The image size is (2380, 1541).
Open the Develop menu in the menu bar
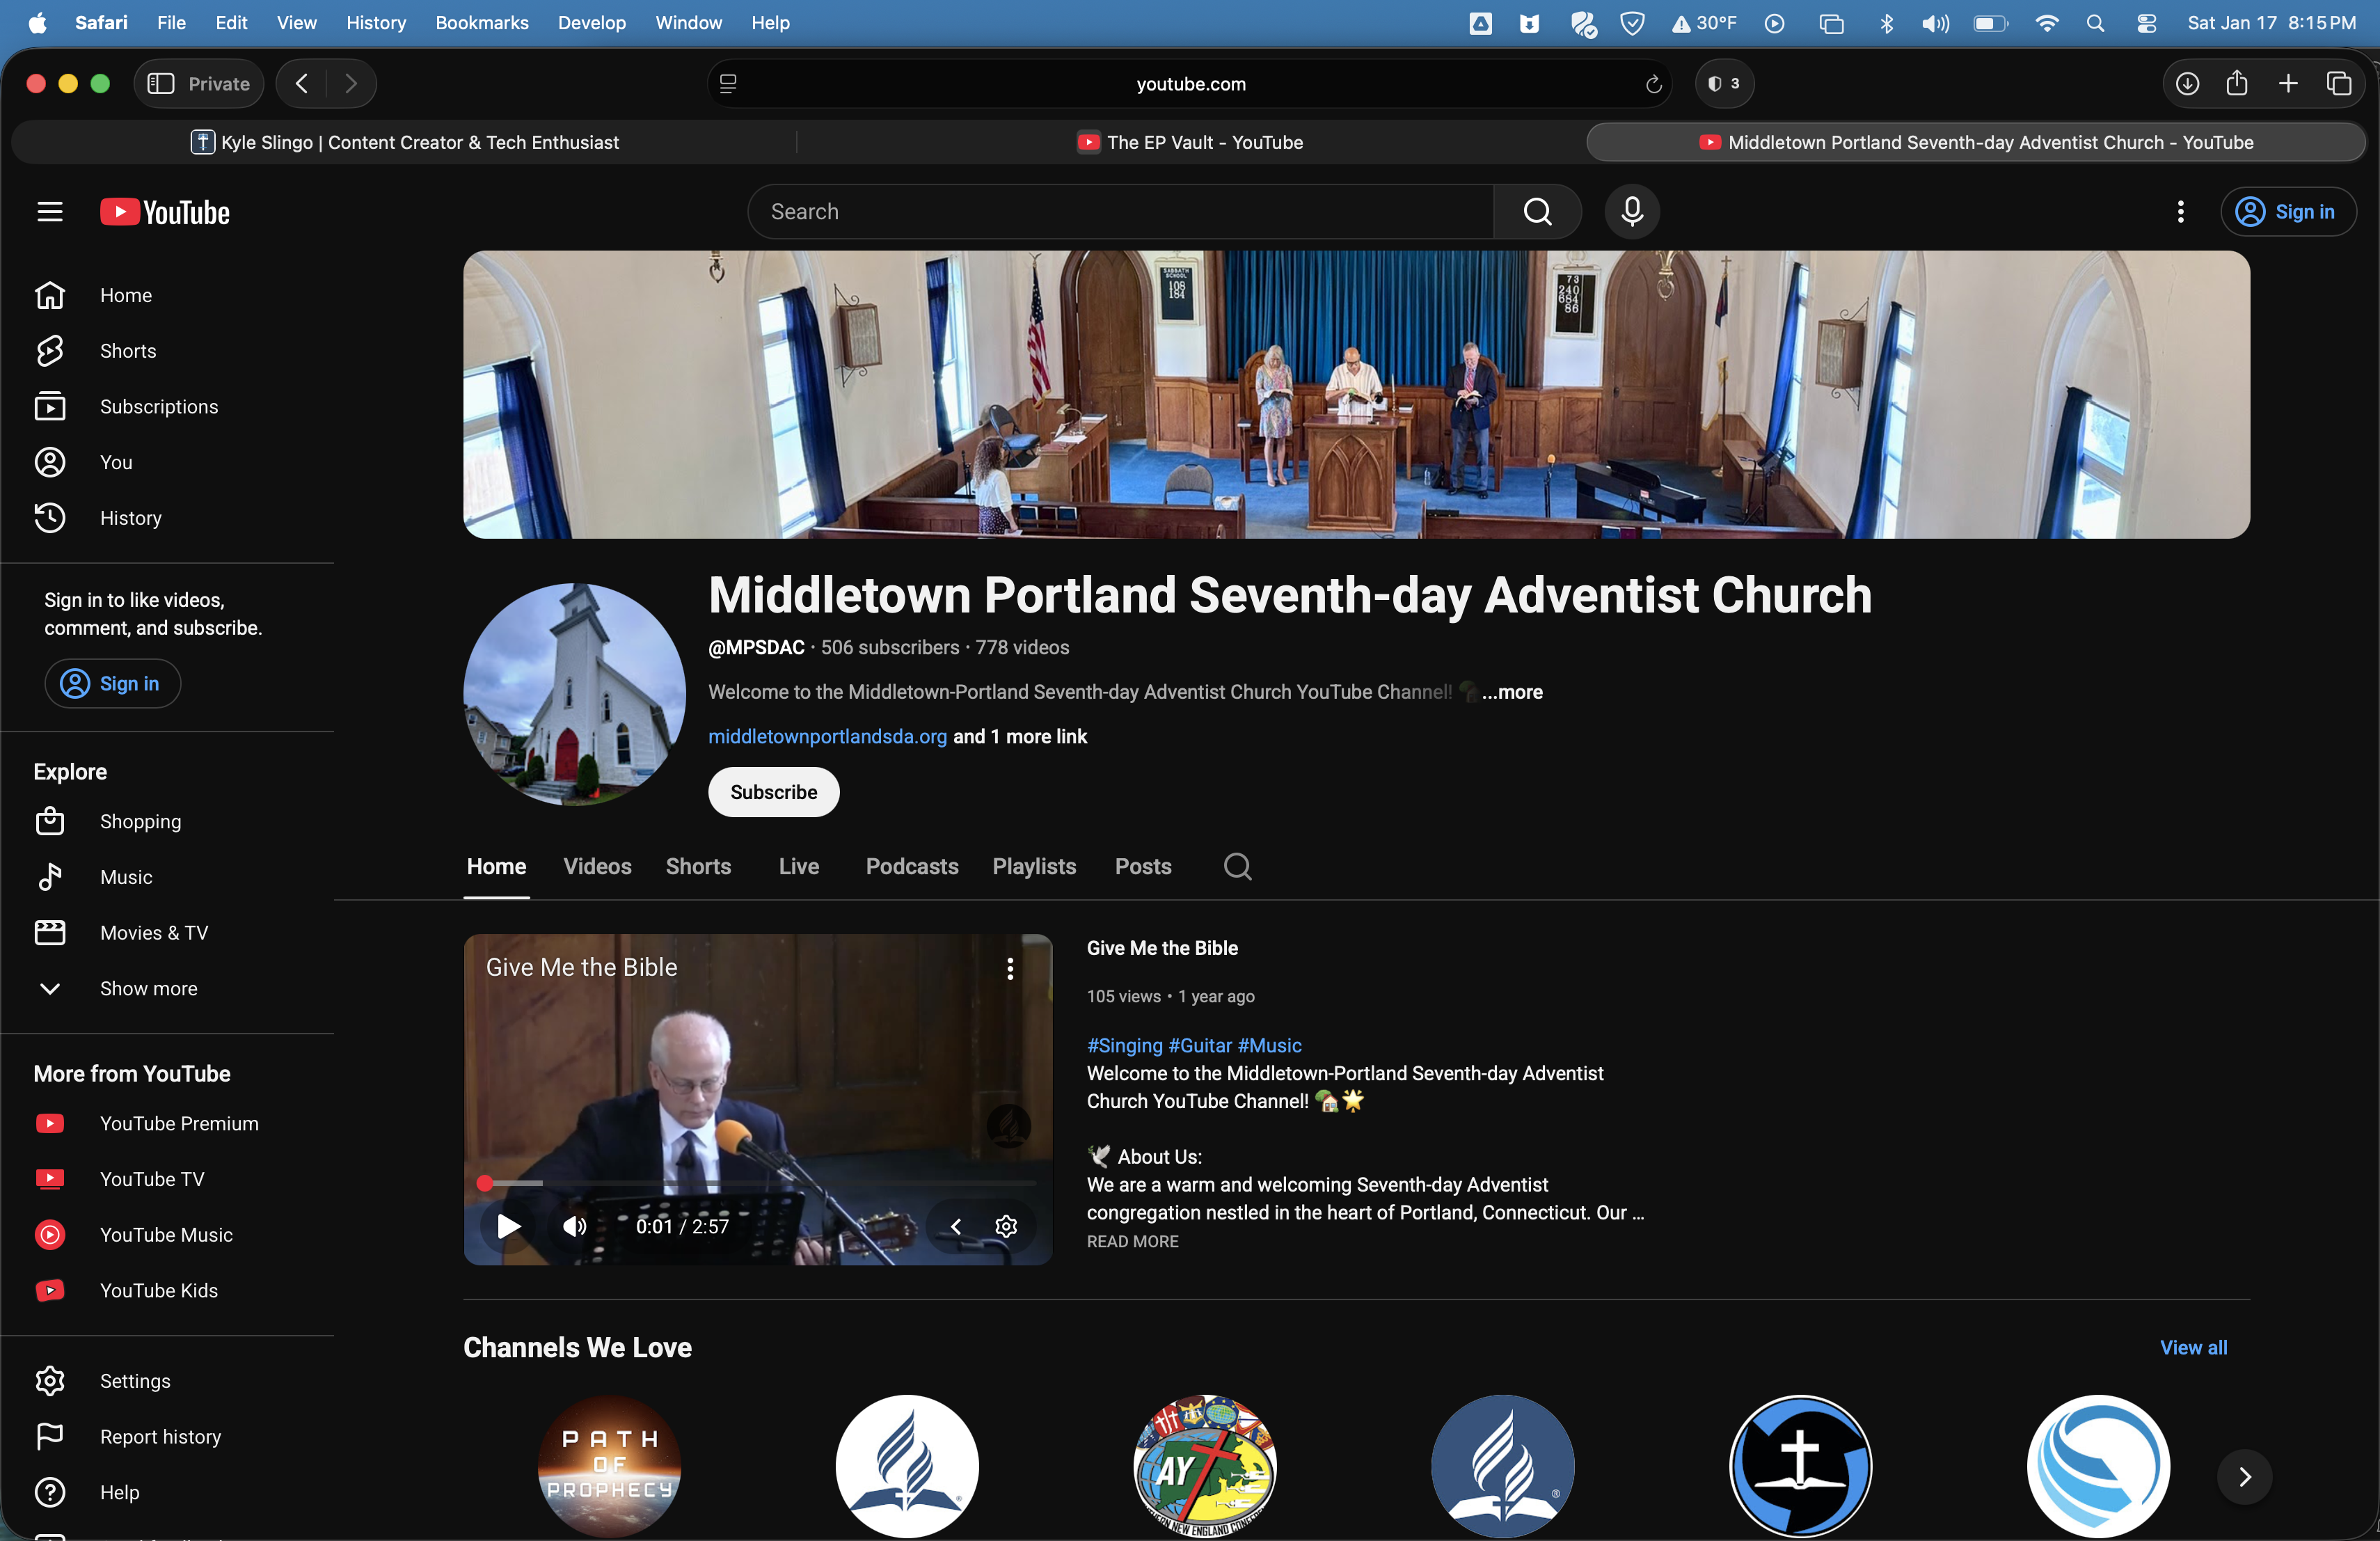click(591, 22)
